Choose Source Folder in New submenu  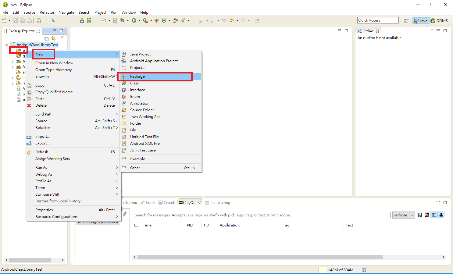pos(161,110)
